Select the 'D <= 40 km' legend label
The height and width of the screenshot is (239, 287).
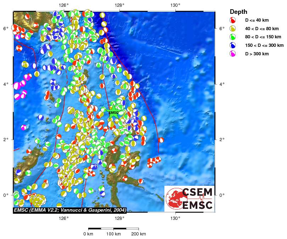pyautogui.click(x=257, y=20)
